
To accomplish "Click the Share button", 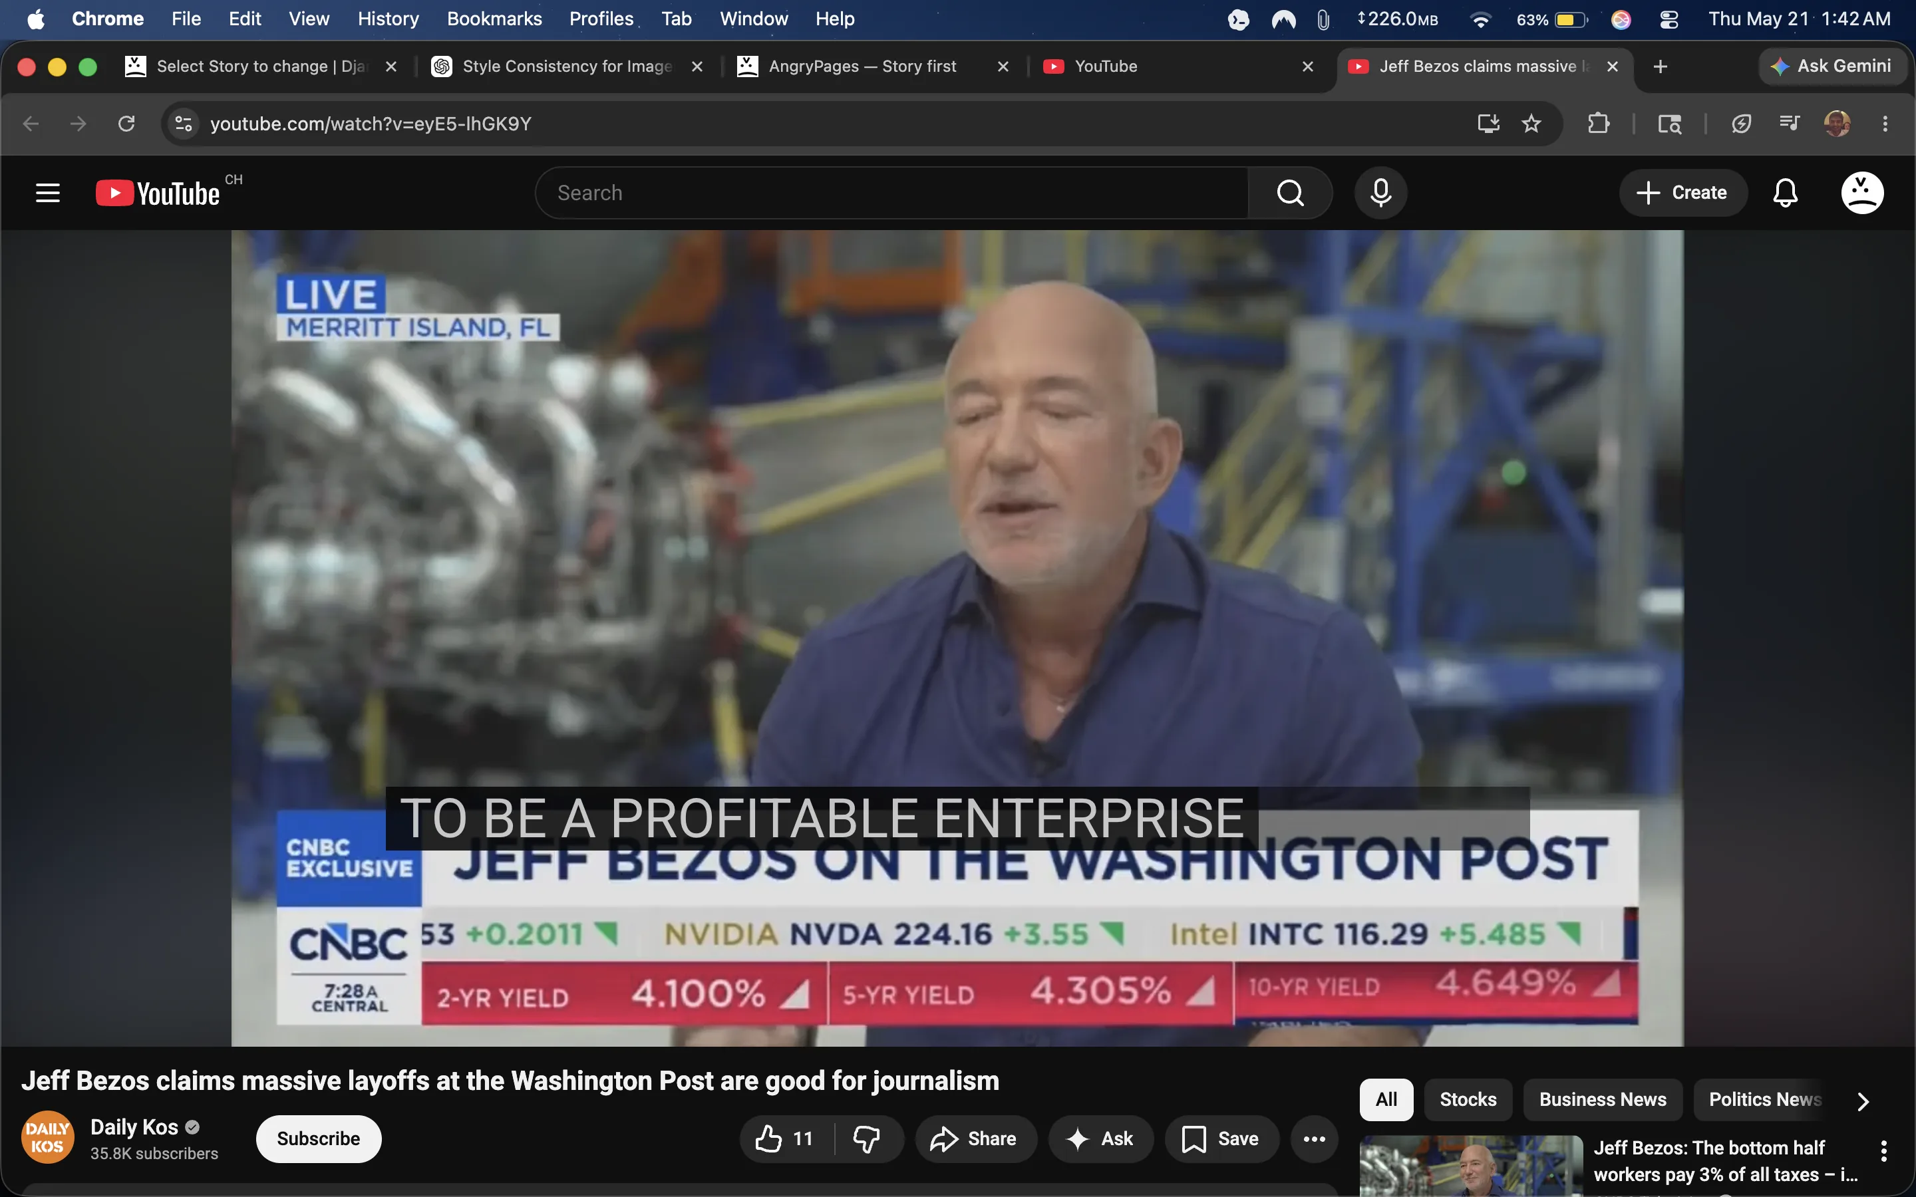I will (x=976, y=1138).
